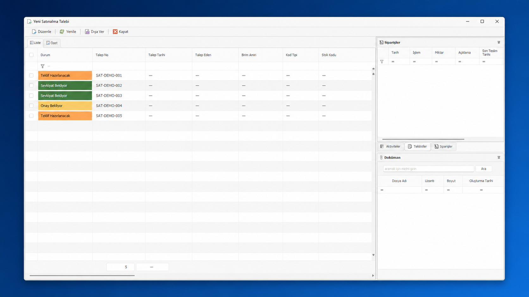The width and height of the screenshot is (529, 297).
Task: Click the Düzenle edit icon
Action: [34, 32]
